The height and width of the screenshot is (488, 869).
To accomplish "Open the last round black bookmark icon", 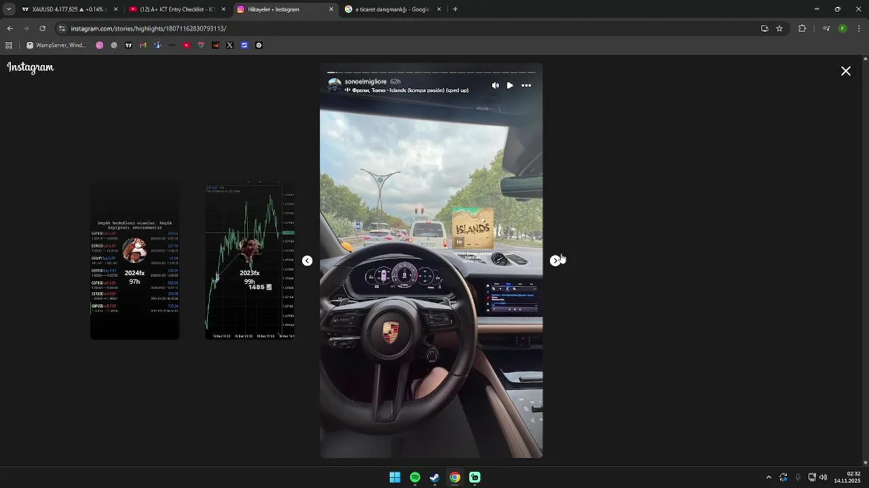I will point(259,45).
